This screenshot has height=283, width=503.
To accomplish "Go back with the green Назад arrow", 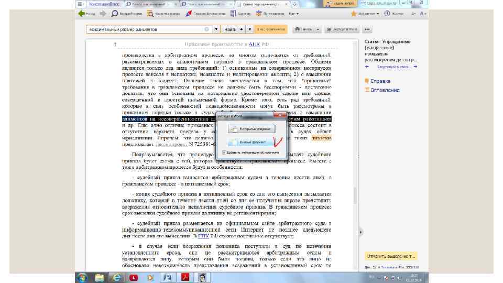I will coord(86,14).
